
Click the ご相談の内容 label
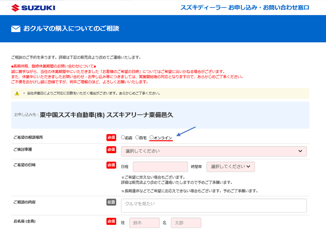pos(24,202)
